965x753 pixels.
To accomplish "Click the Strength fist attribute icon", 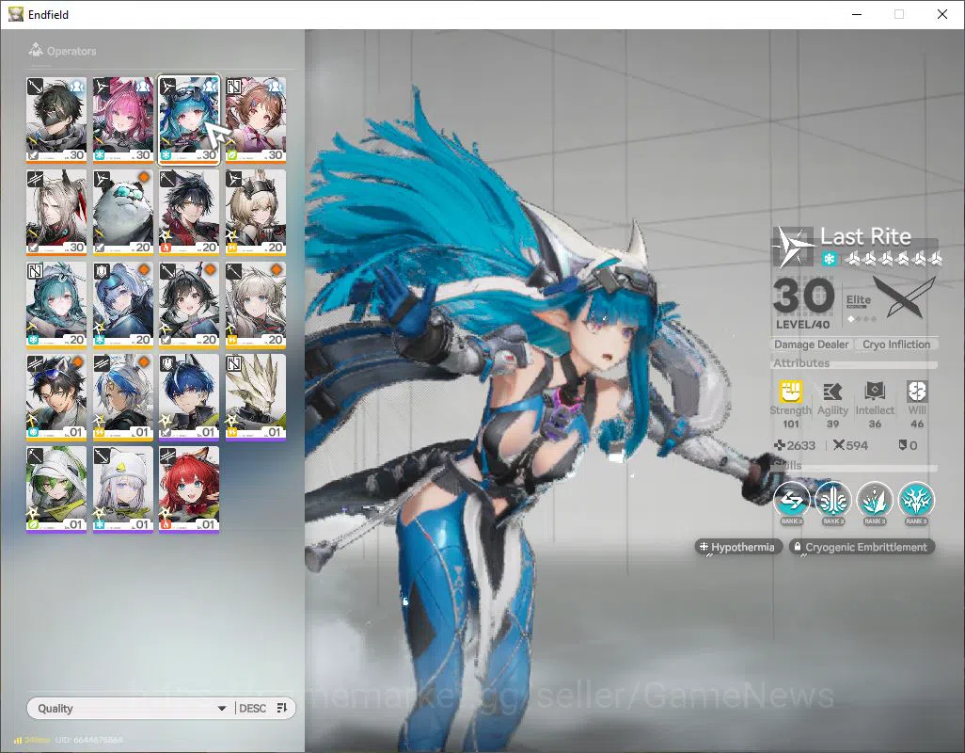I will point(791,391).
